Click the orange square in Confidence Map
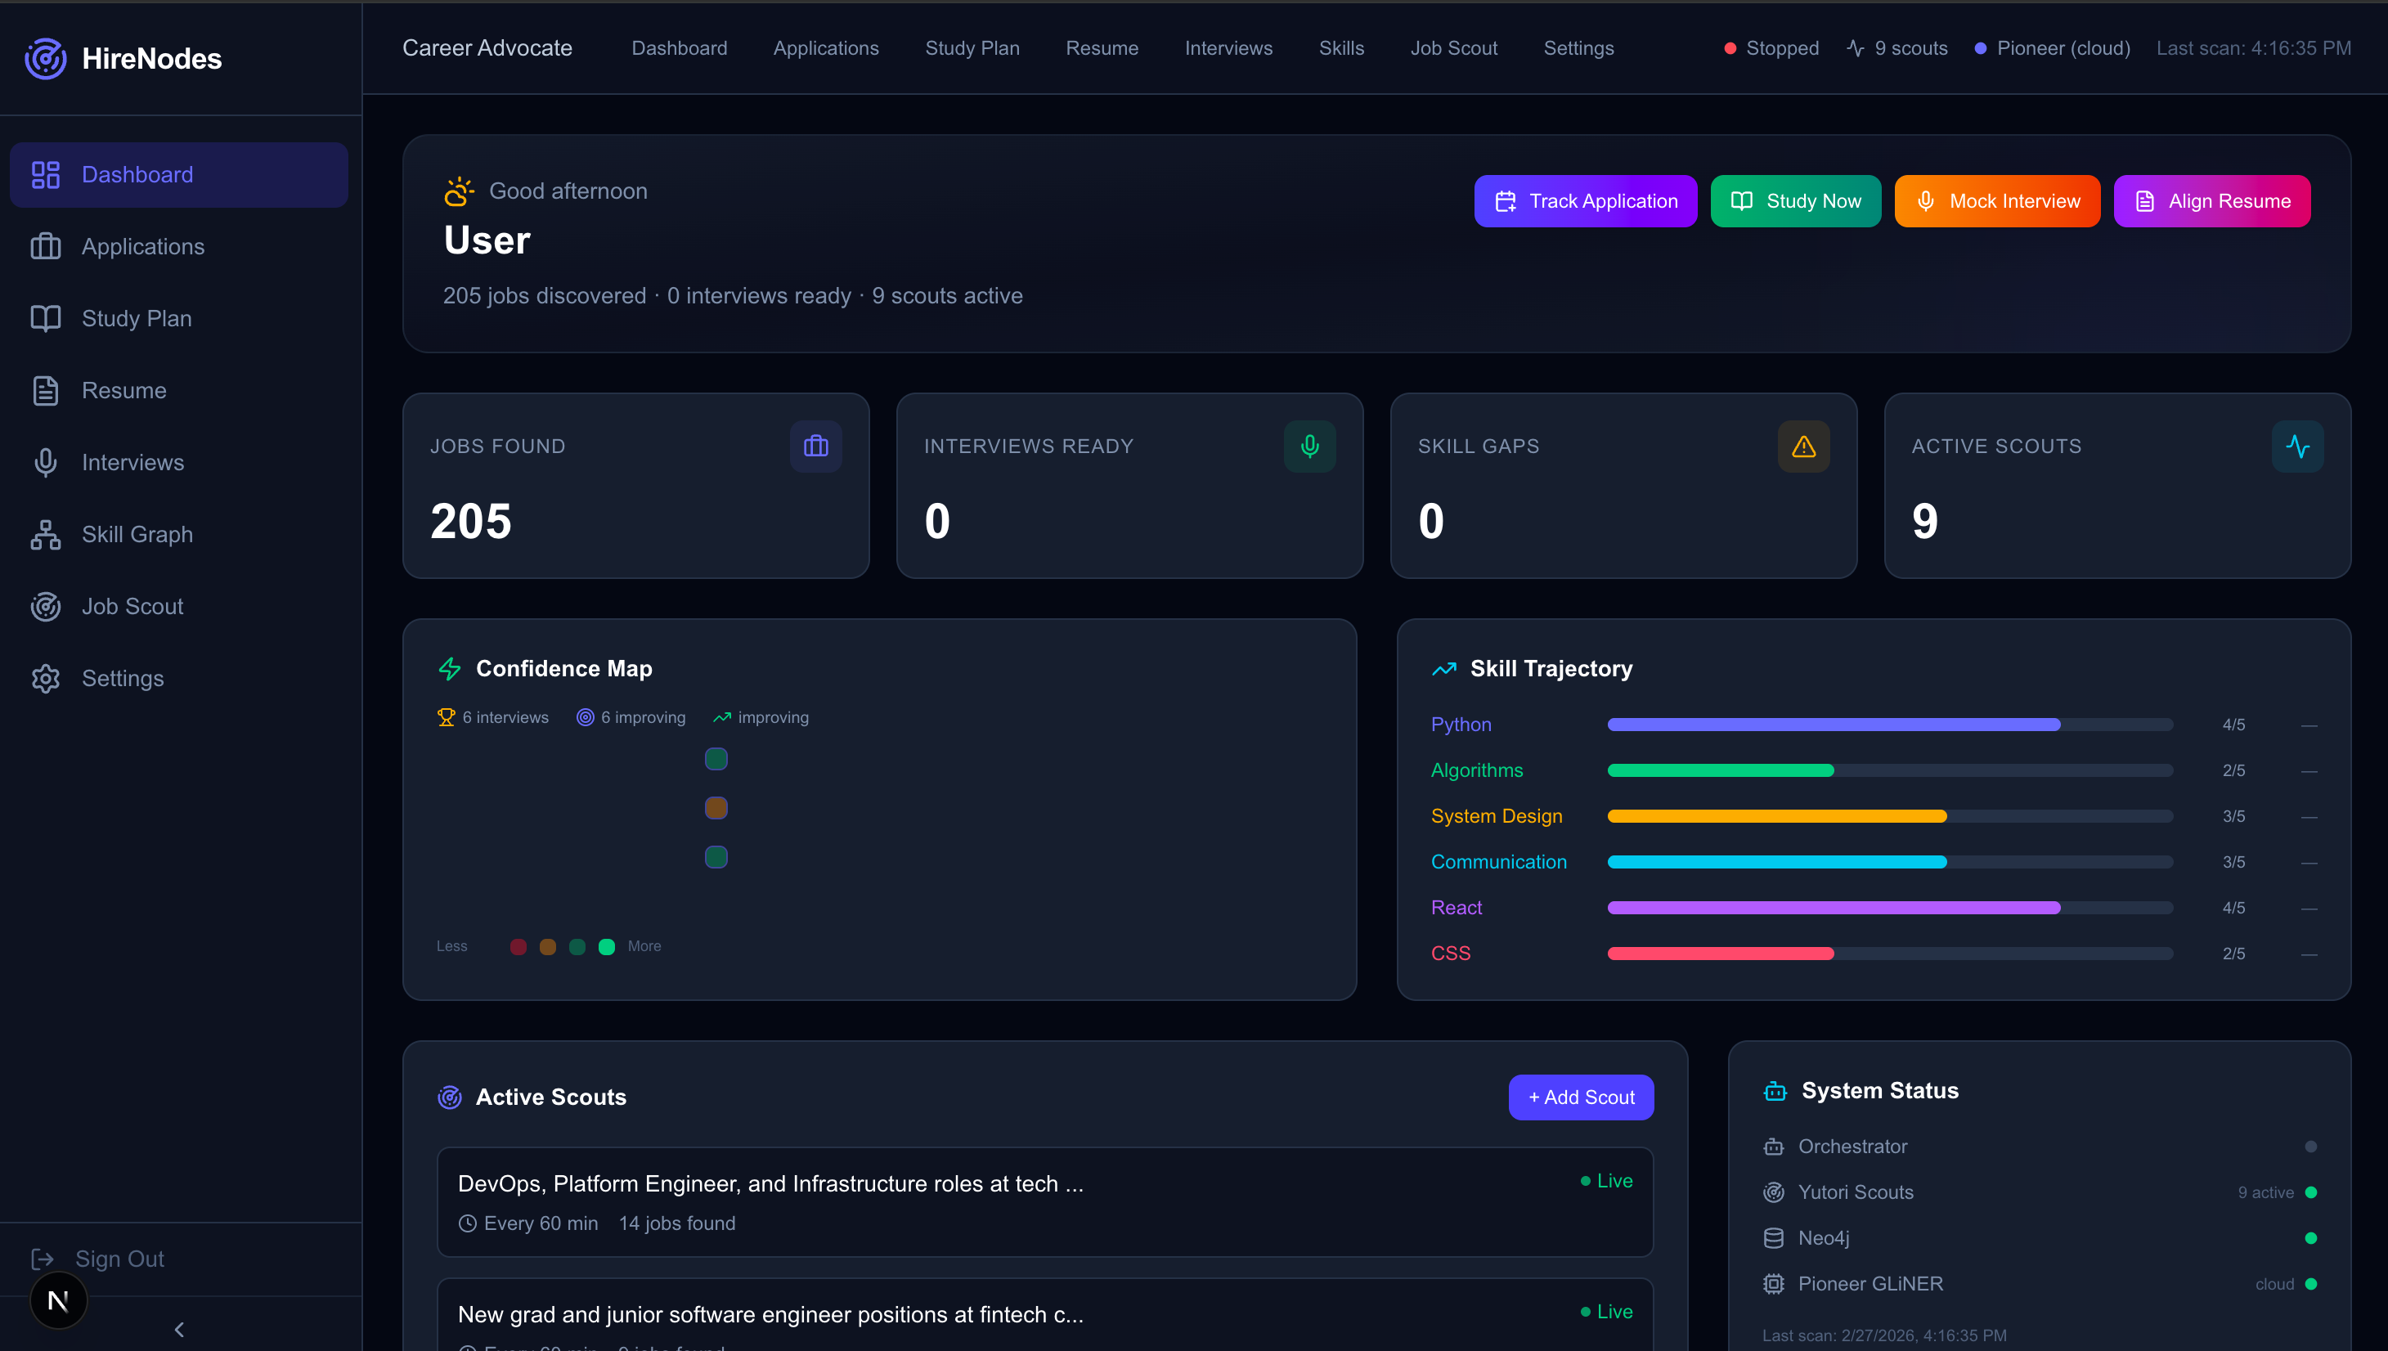Viewport: 2388px width, 1351px height. pyautogui.click(x=716, y=808)
